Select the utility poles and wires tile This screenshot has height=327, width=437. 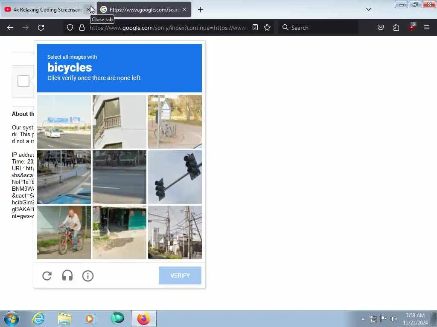click(175, 232)
